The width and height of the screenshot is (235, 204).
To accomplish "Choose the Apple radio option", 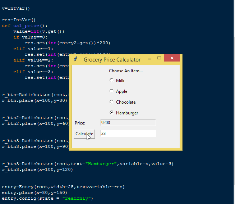I will pos(112,91).
